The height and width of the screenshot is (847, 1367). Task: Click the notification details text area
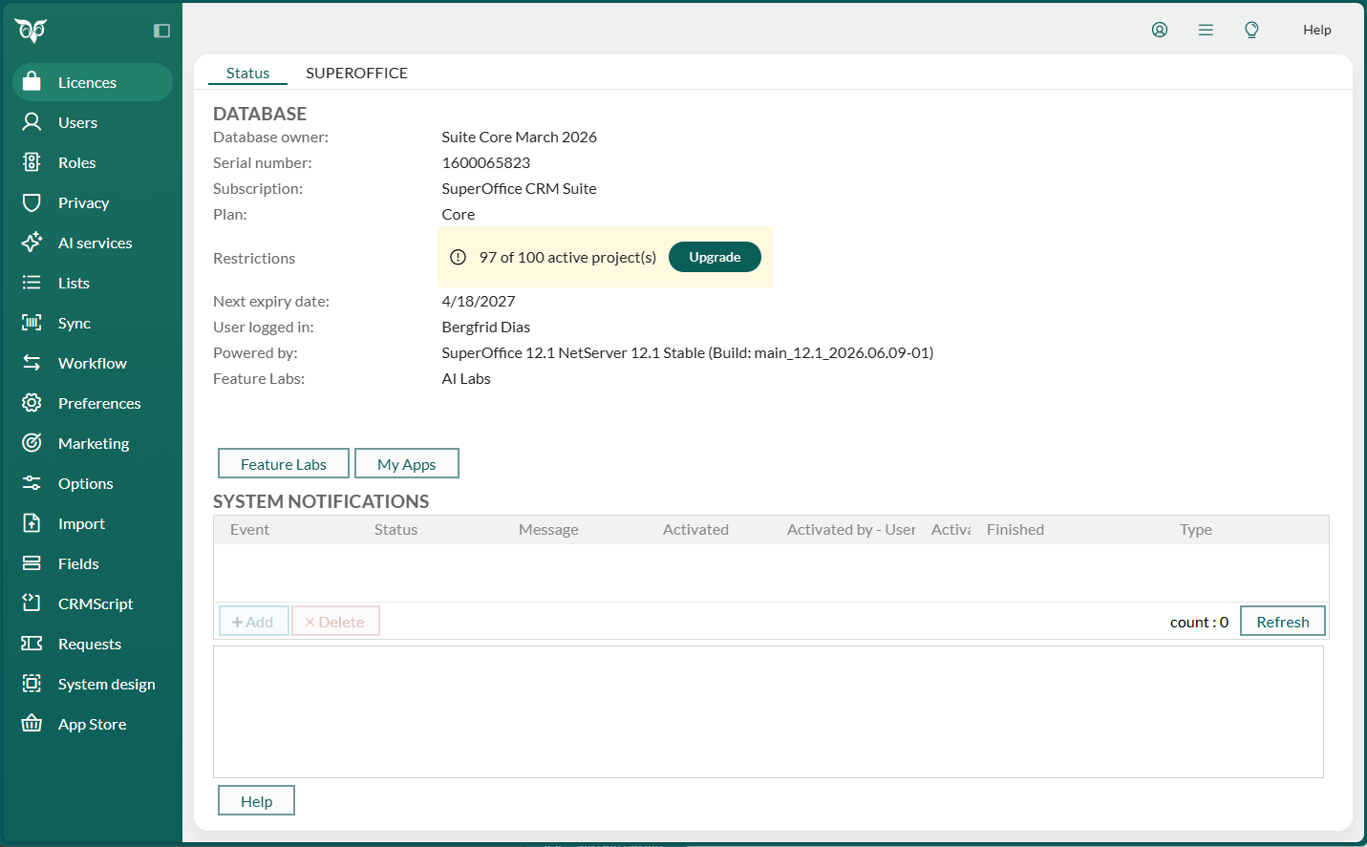[768, 711]
